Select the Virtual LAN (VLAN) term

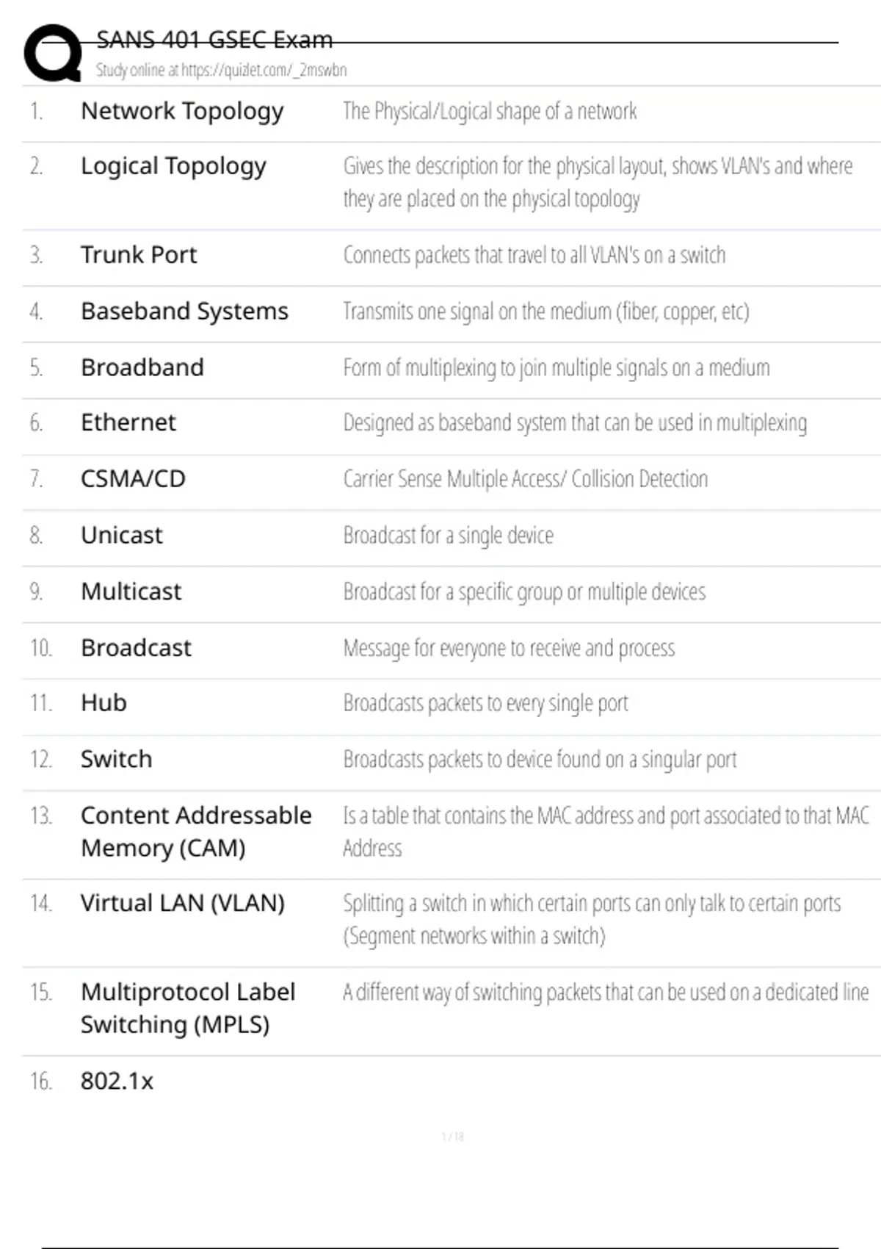click(x=183, y=903)
